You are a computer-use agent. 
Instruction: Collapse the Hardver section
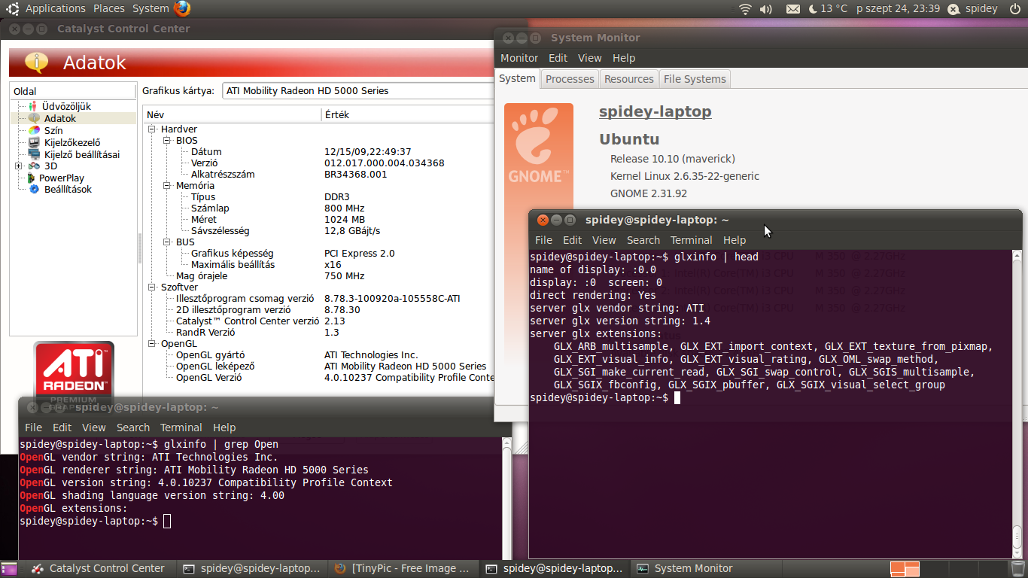153,129
